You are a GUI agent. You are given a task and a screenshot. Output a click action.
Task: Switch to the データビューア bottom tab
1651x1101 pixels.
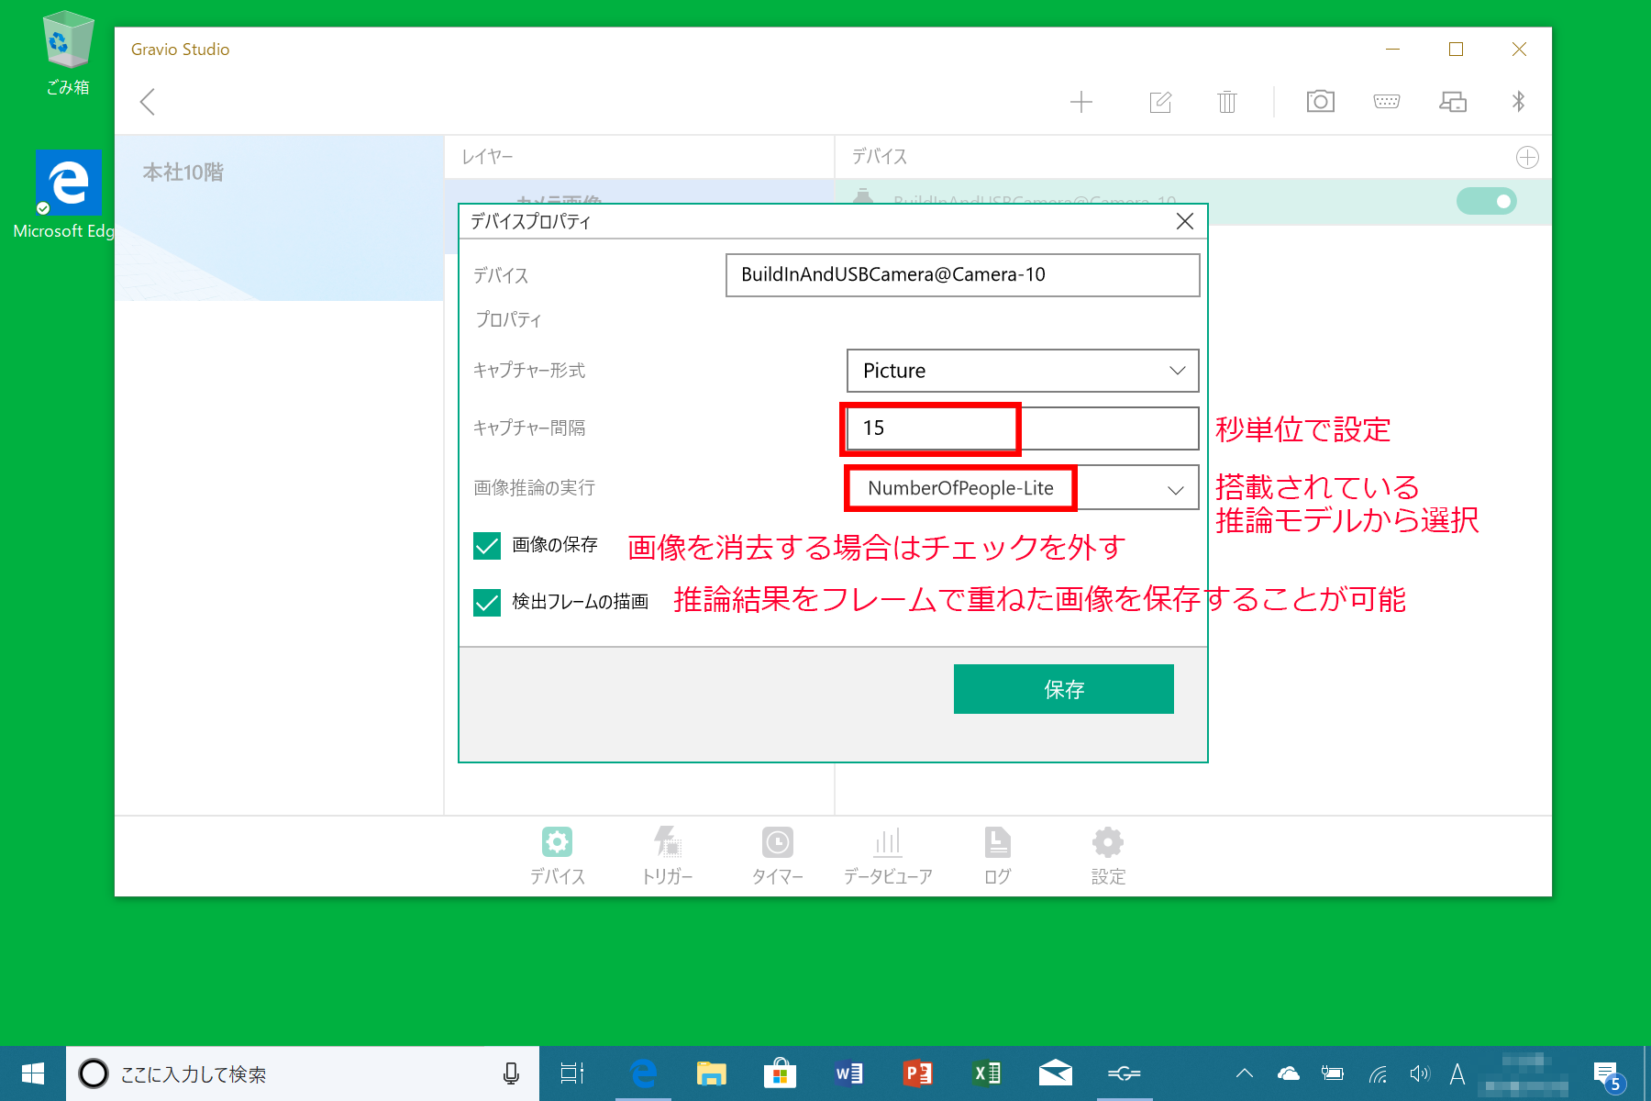[888, 856]
